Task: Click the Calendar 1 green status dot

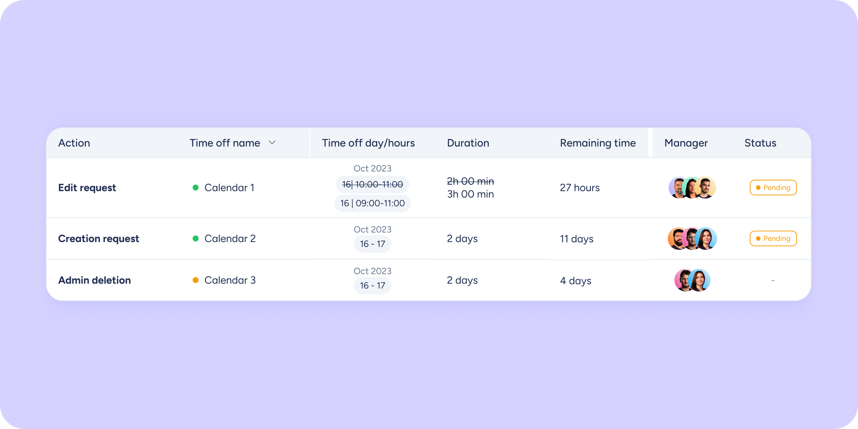Action: tap(196, 188)
